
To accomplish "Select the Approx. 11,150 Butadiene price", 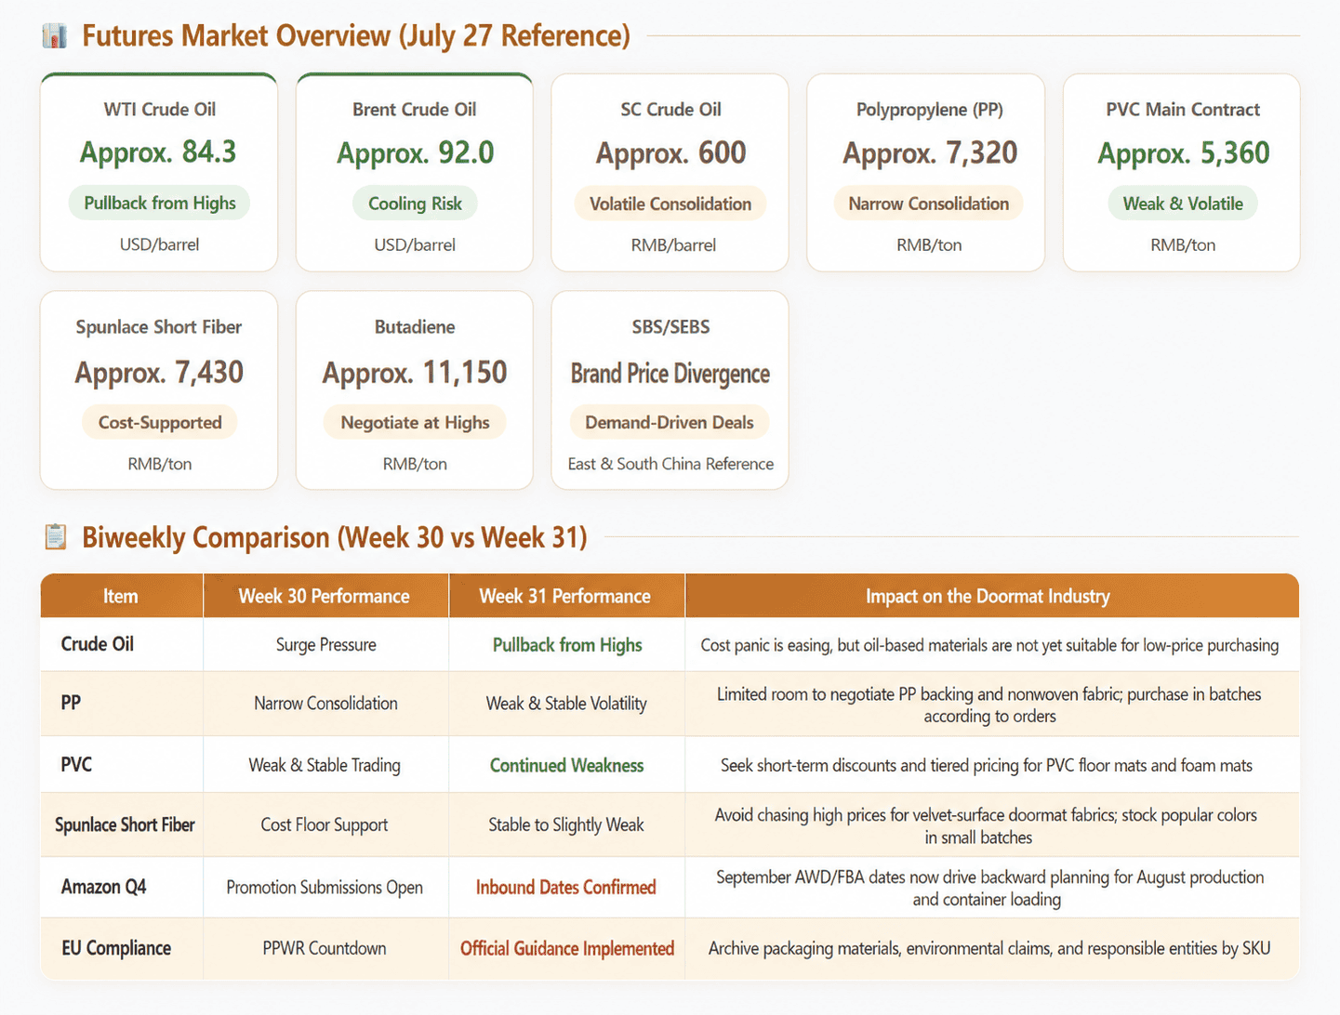I will coord(415,373).
